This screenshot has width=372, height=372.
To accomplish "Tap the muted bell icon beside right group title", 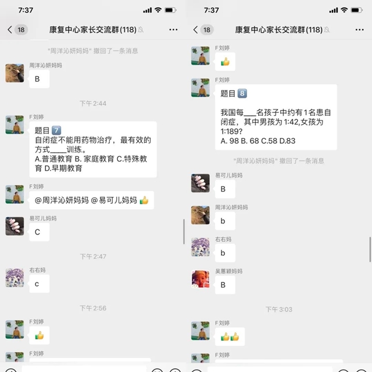I will click(x=327, y=30).
